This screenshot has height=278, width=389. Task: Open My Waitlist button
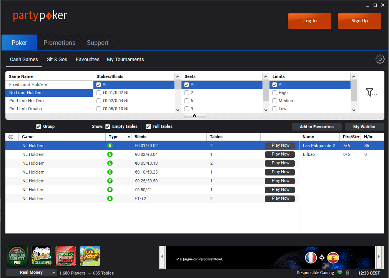(364, 127)
